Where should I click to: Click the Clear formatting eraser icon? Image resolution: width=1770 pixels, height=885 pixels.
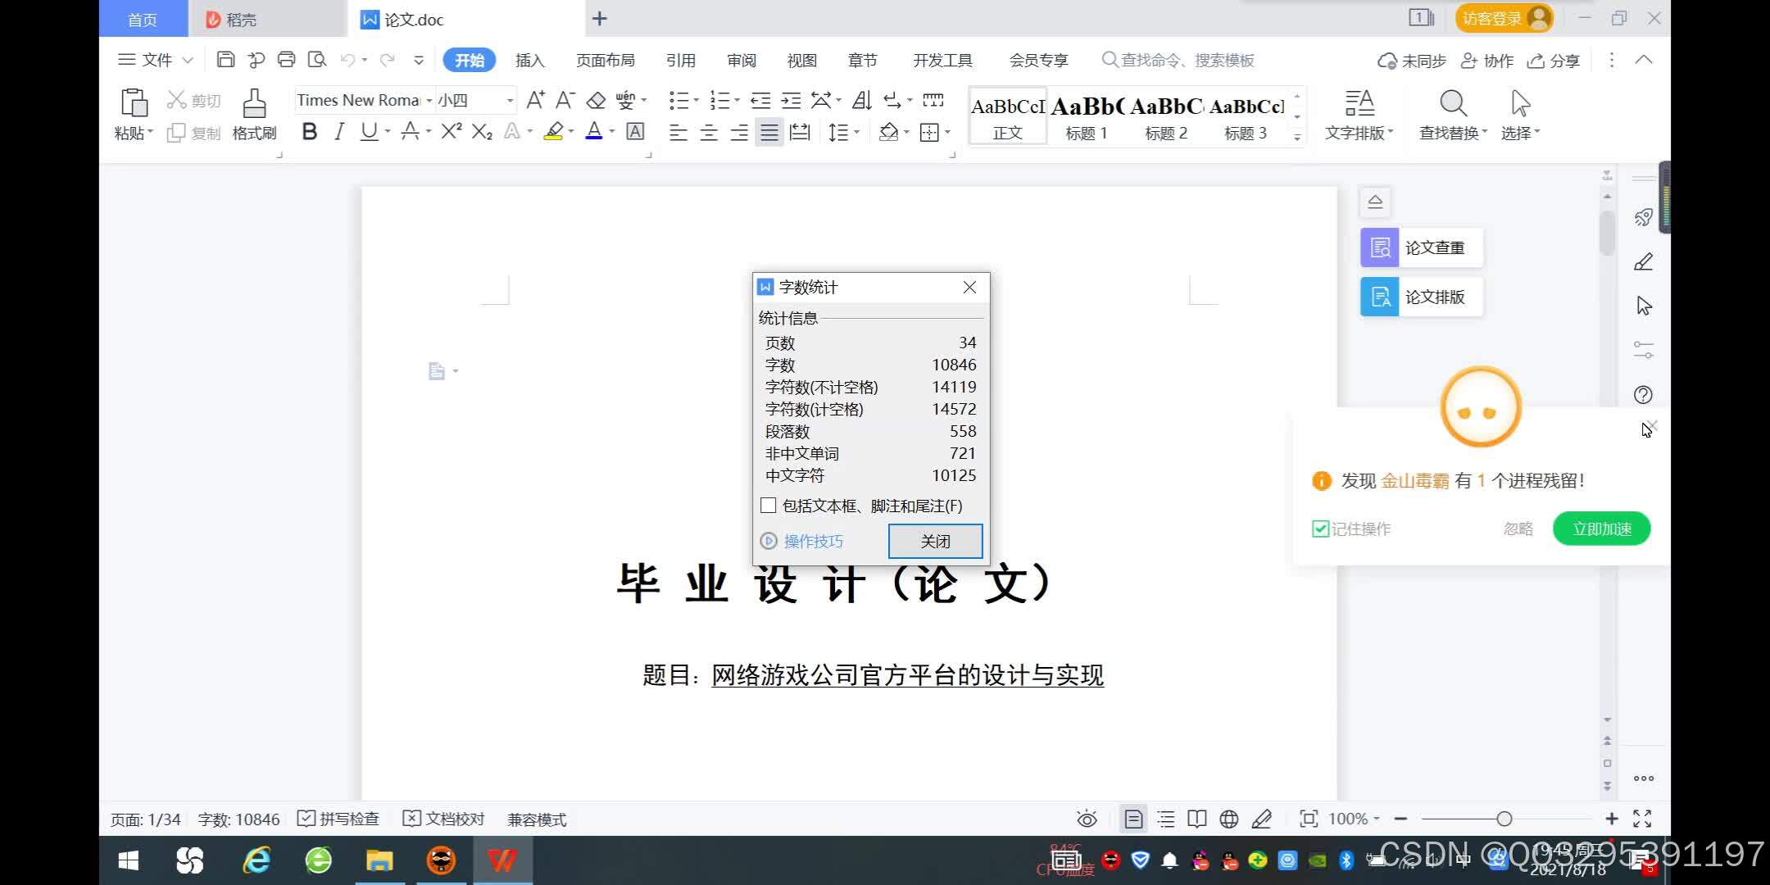[x=596, y=100]
